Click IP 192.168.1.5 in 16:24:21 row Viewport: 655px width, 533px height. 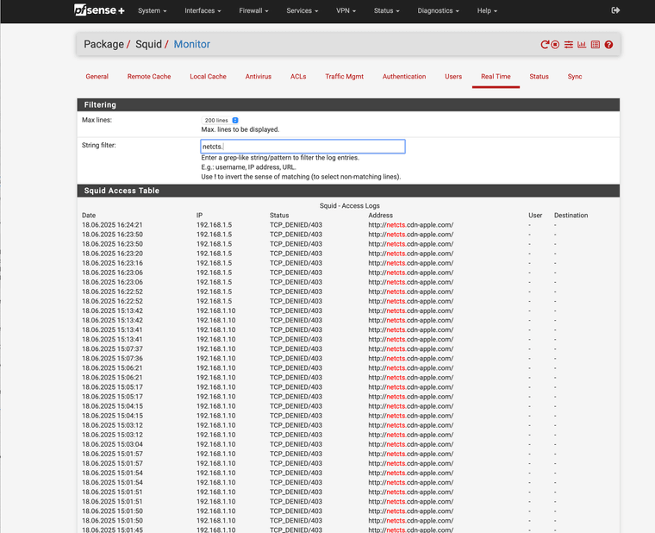tap(214, 225)
